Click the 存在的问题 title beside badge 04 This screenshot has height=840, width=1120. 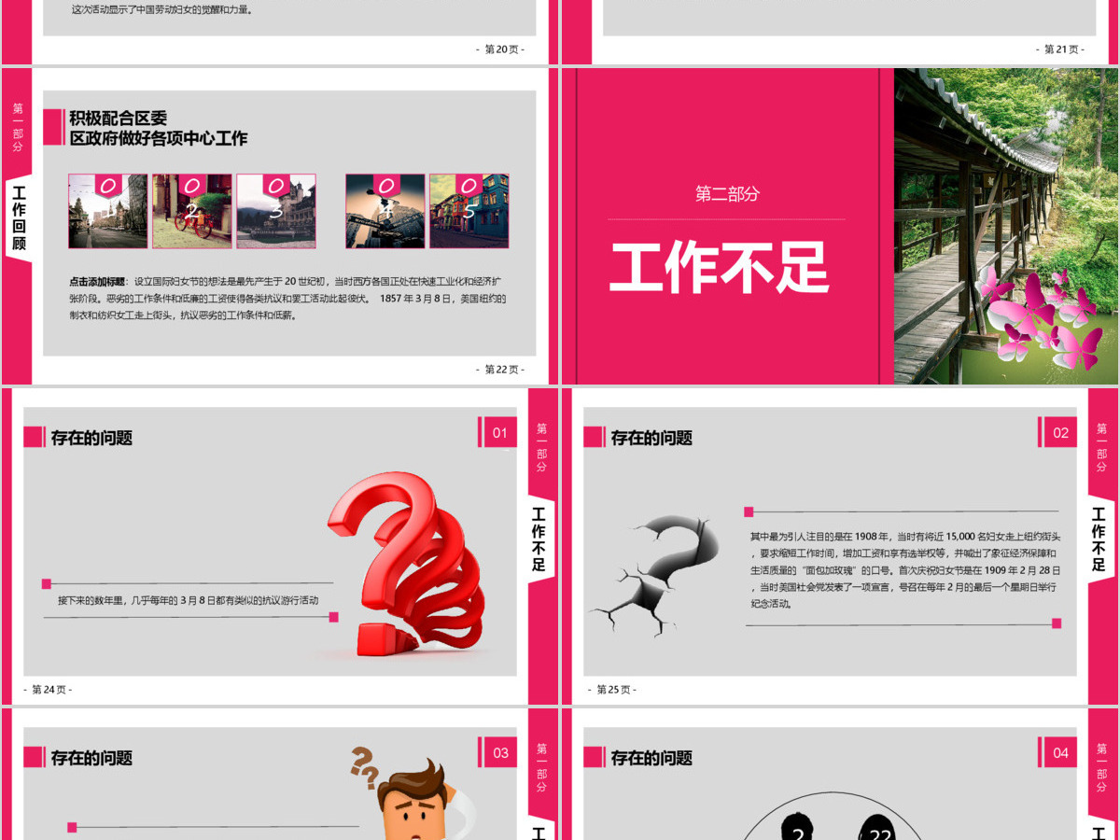coord(651,758)
